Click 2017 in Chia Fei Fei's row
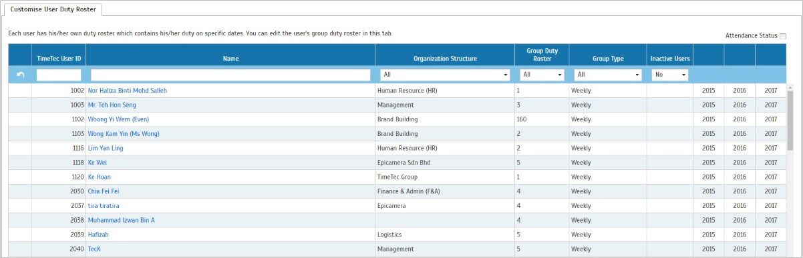The image size is (803, 258). click(x=771, y=191)
